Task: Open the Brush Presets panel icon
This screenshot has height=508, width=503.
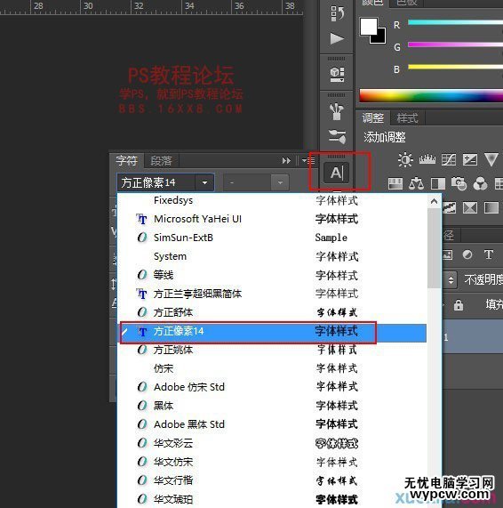Action: pyautogui.click(x=337, y=111)
